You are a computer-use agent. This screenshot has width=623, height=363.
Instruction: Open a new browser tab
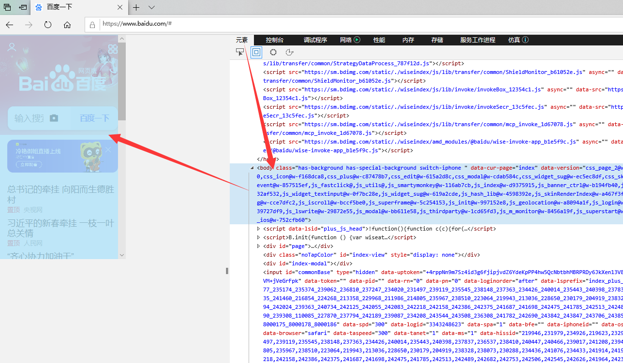click(136, 7)
